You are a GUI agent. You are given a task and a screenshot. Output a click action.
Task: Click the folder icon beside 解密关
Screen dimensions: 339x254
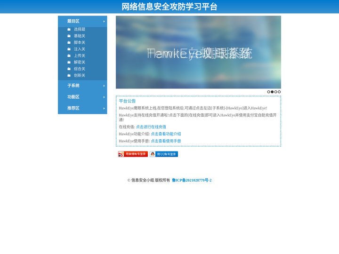pos(69,62)
